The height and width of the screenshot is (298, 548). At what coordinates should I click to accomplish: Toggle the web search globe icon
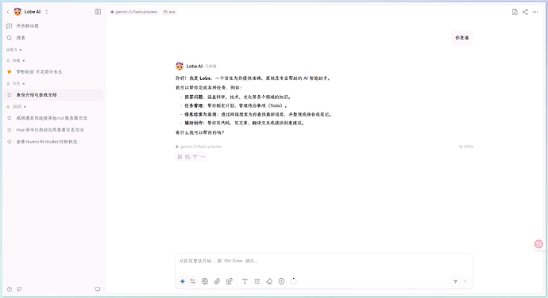pyautogui.click(x=205, y=281)
